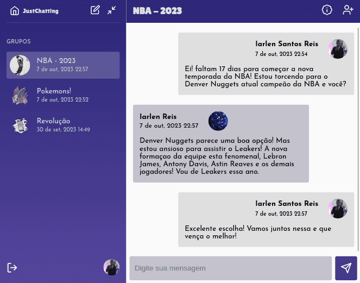The width and height of the screenshot is (360, 283).
Task: Click Iarlen Santos Reis avatar in last message
Action: [338, 209]
